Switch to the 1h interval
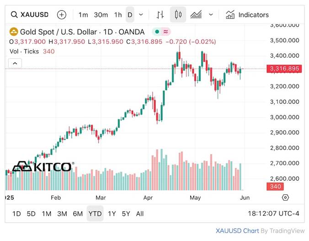309x241 pixels. coord(118,15)
